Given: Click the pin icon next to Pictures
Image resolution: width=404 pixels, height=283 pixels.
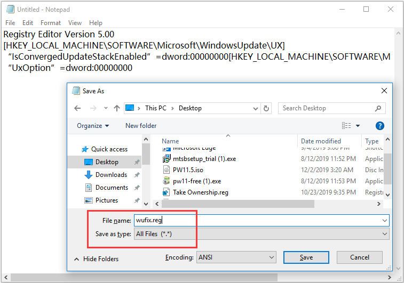Looking at the screenshot, I should point(137,200).
